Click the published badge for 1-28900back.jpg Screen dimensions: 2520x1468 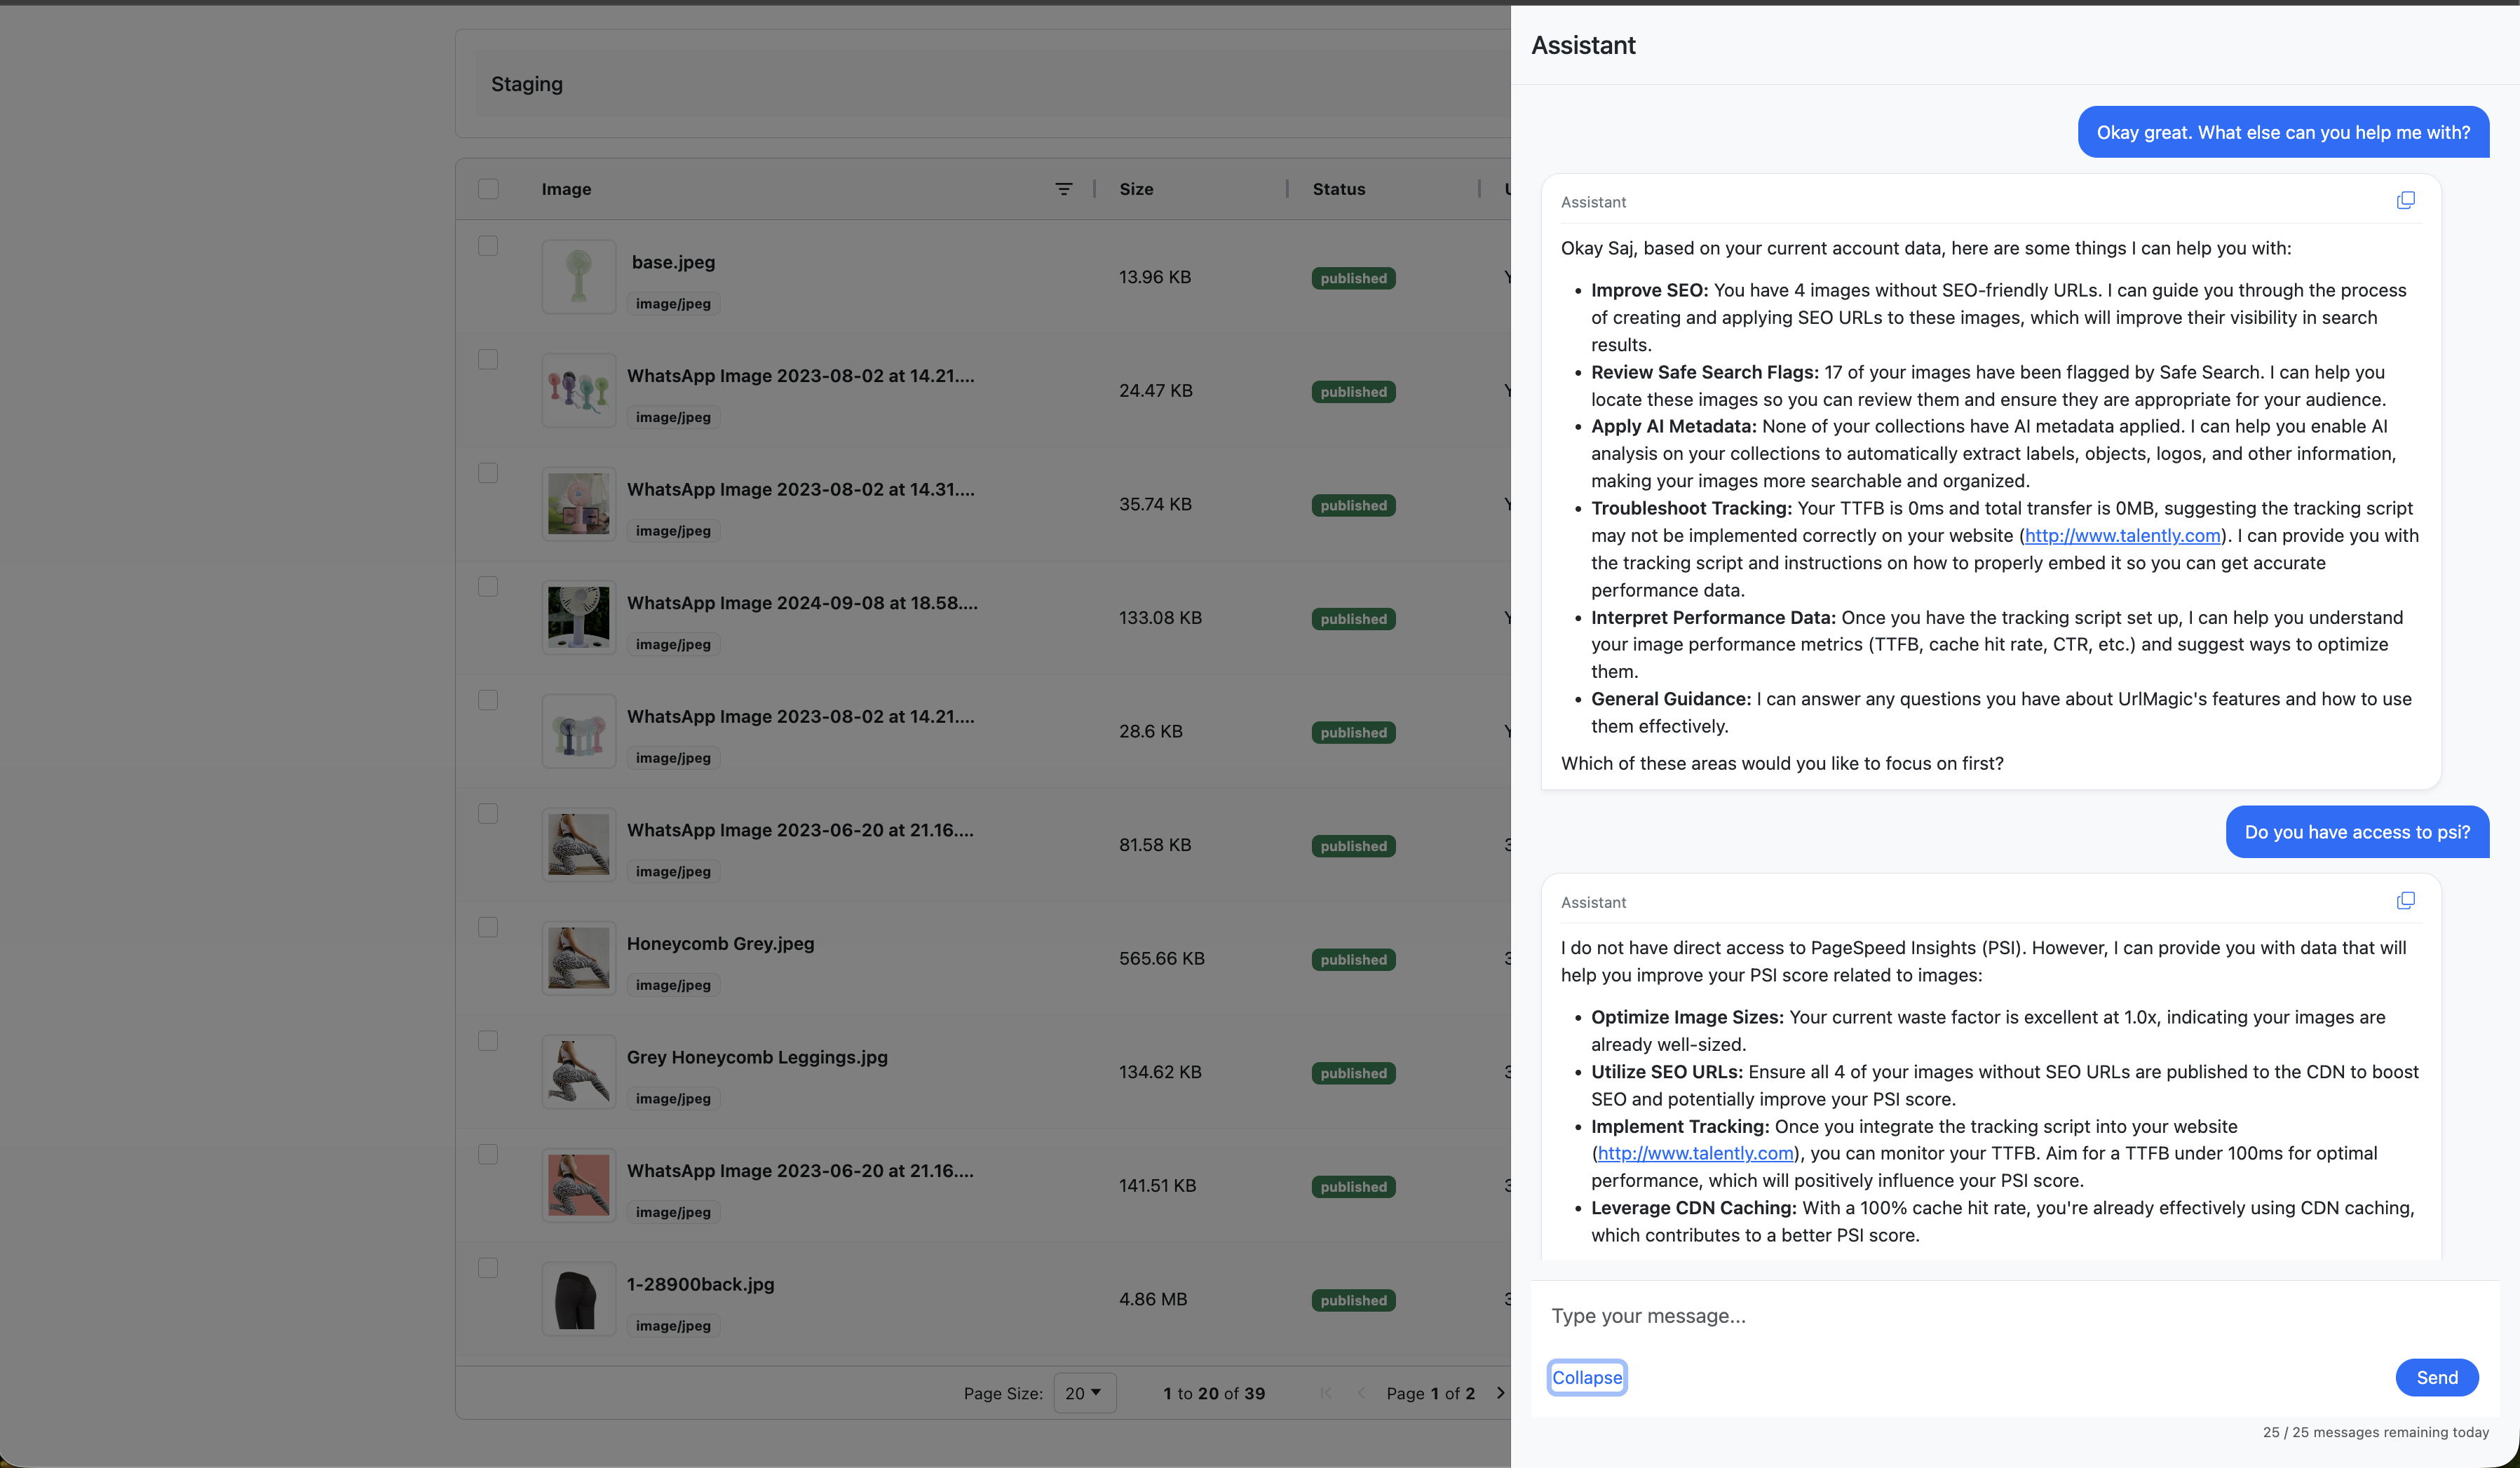point(1353,1300)
